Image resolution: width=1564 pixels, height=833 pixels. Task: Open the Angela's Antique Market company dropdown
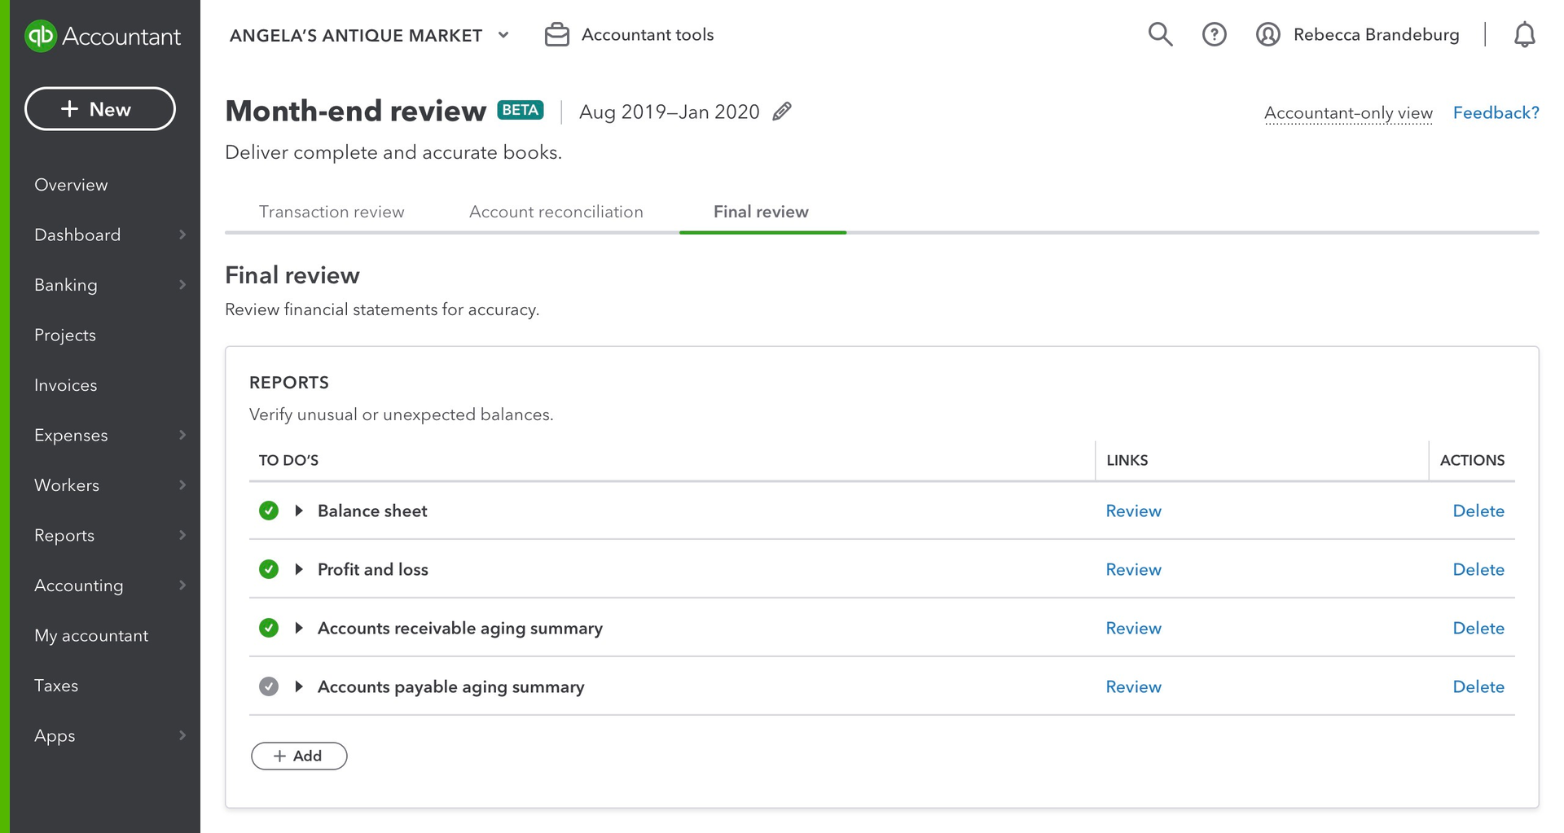(x=503, y=35)
